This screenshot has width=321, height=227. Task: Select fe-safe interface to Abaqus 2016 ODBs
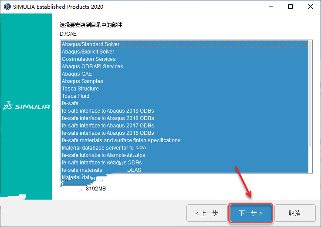click(x=184, y=133)
